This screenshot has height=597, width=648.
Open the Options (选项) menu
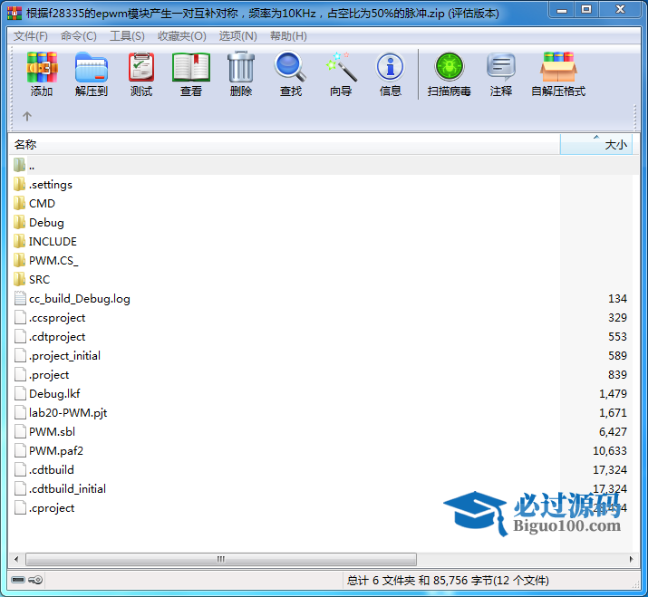tap(237, 36)
